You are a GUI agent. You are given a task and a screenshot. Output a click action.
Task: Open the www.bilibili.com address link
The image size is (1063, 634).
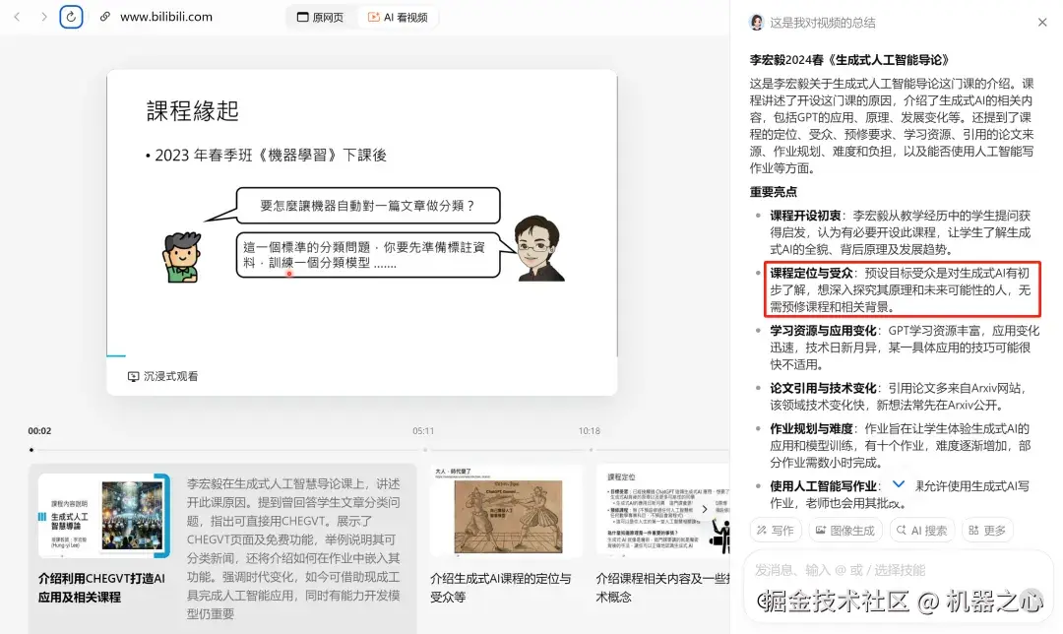pos(165,17)
